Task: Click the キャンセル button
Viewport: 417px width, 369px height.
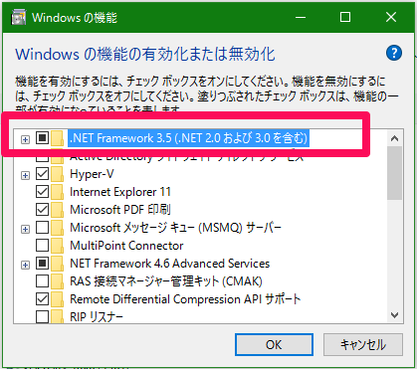Action: point(363,345)
